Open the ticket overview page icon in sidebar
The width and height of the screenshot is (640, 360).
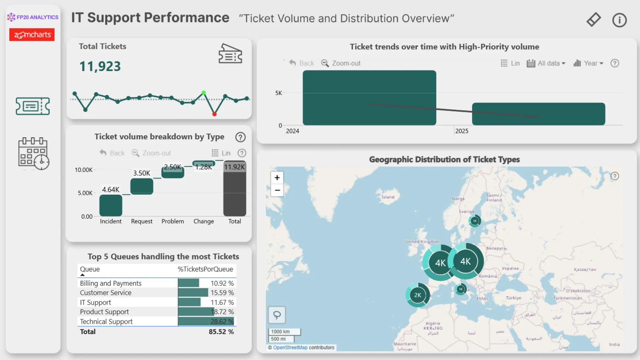33,106
